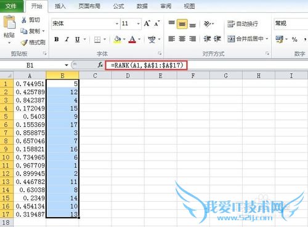The image size is (308, 227).
Task: Click the text orientation icon
Action: pos(208,24)
